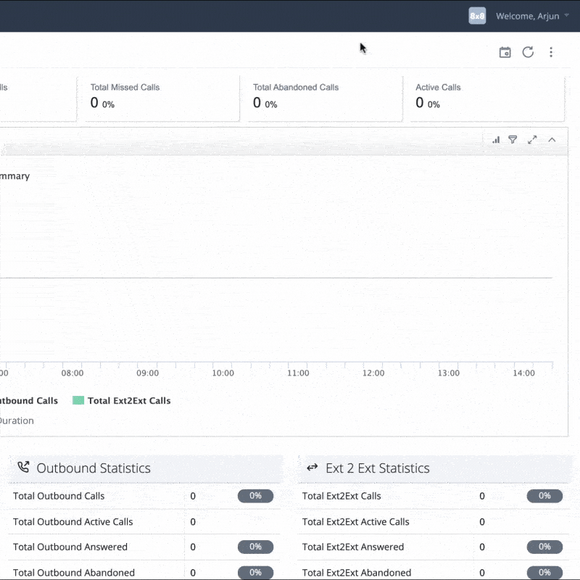The image size is (580, 580).
Task: Click the Total Outbound Answered row label
Action: point(70,547)
